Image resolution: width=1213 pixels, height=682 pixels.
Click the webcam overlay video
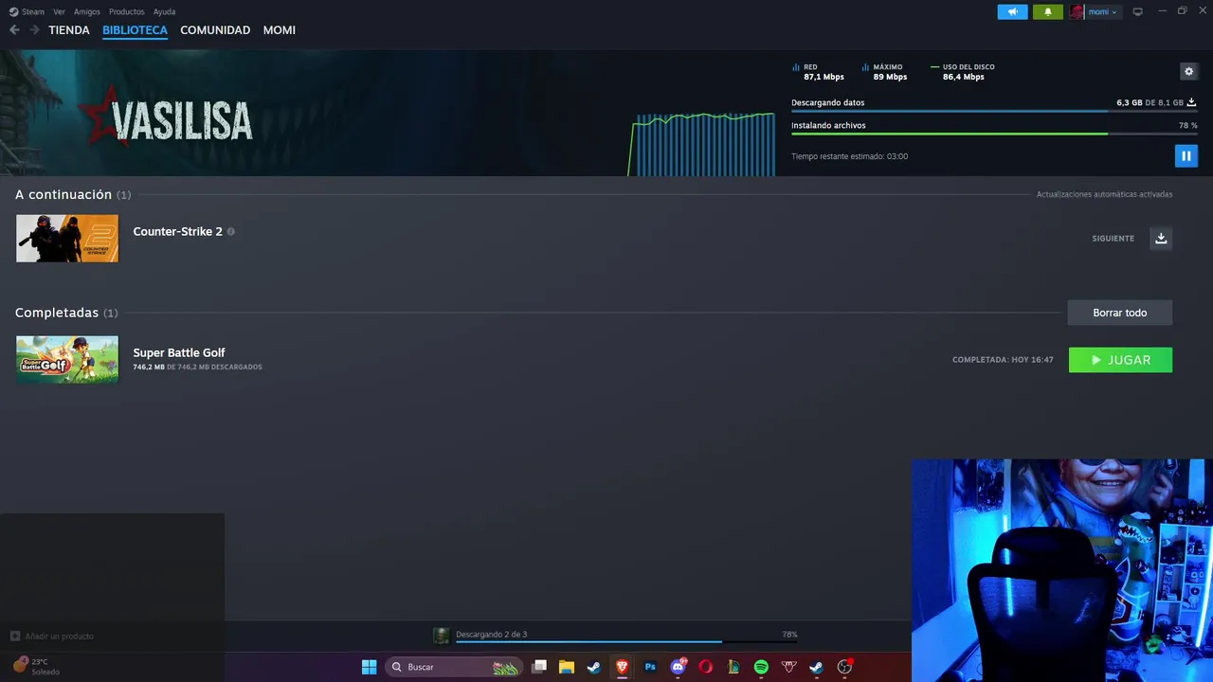tap(1062, 570)
